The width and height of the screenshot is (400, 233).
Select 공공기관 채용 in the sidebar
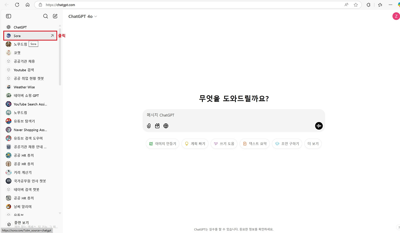coord(31,61)
